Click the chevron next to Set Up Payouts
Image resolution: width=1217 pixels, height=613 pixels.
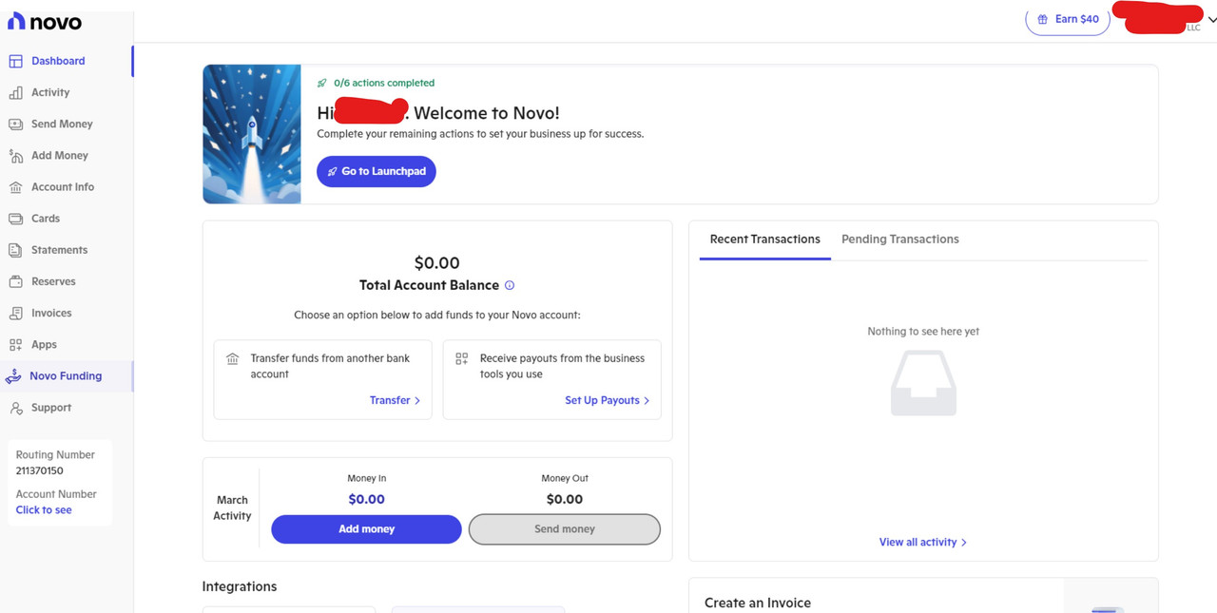[647, 401]
